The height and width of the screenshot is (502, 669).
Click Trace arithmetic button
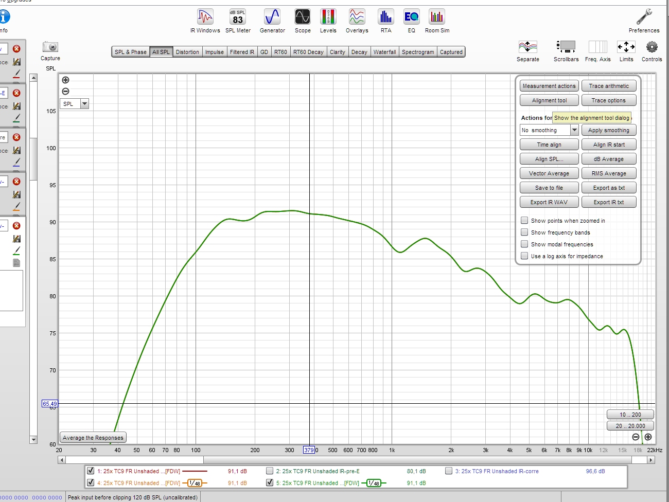pos(609,86)
